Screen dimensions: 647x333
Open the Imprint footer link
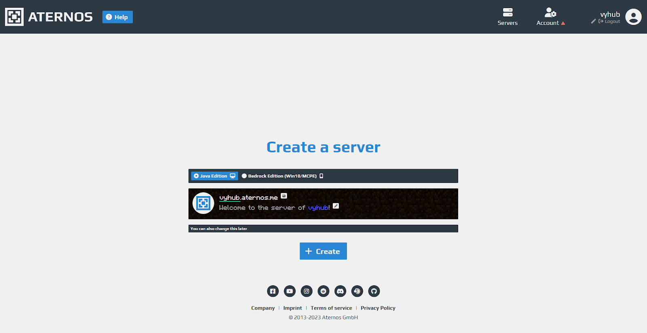click(293, 308)
